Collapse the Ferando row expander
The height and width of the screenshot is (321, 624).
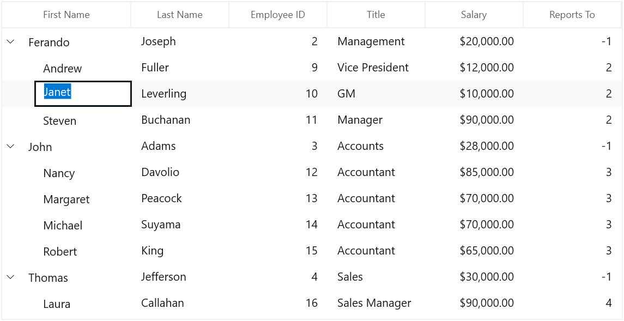coord(11,41)
